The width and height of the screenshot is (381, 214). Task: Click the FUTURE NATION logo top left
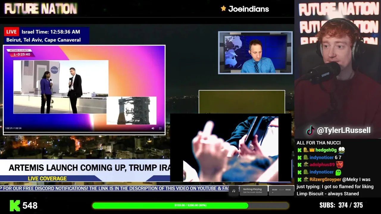(x=40, y=9)
